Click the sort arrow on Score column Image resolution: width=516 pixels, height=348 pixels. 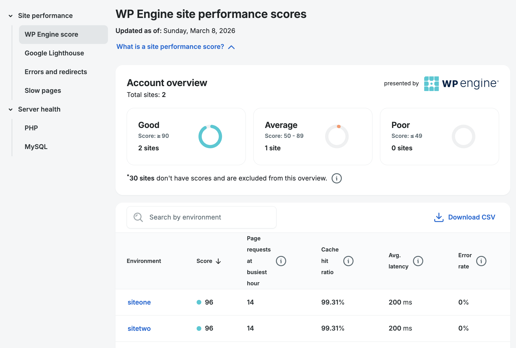218,261
